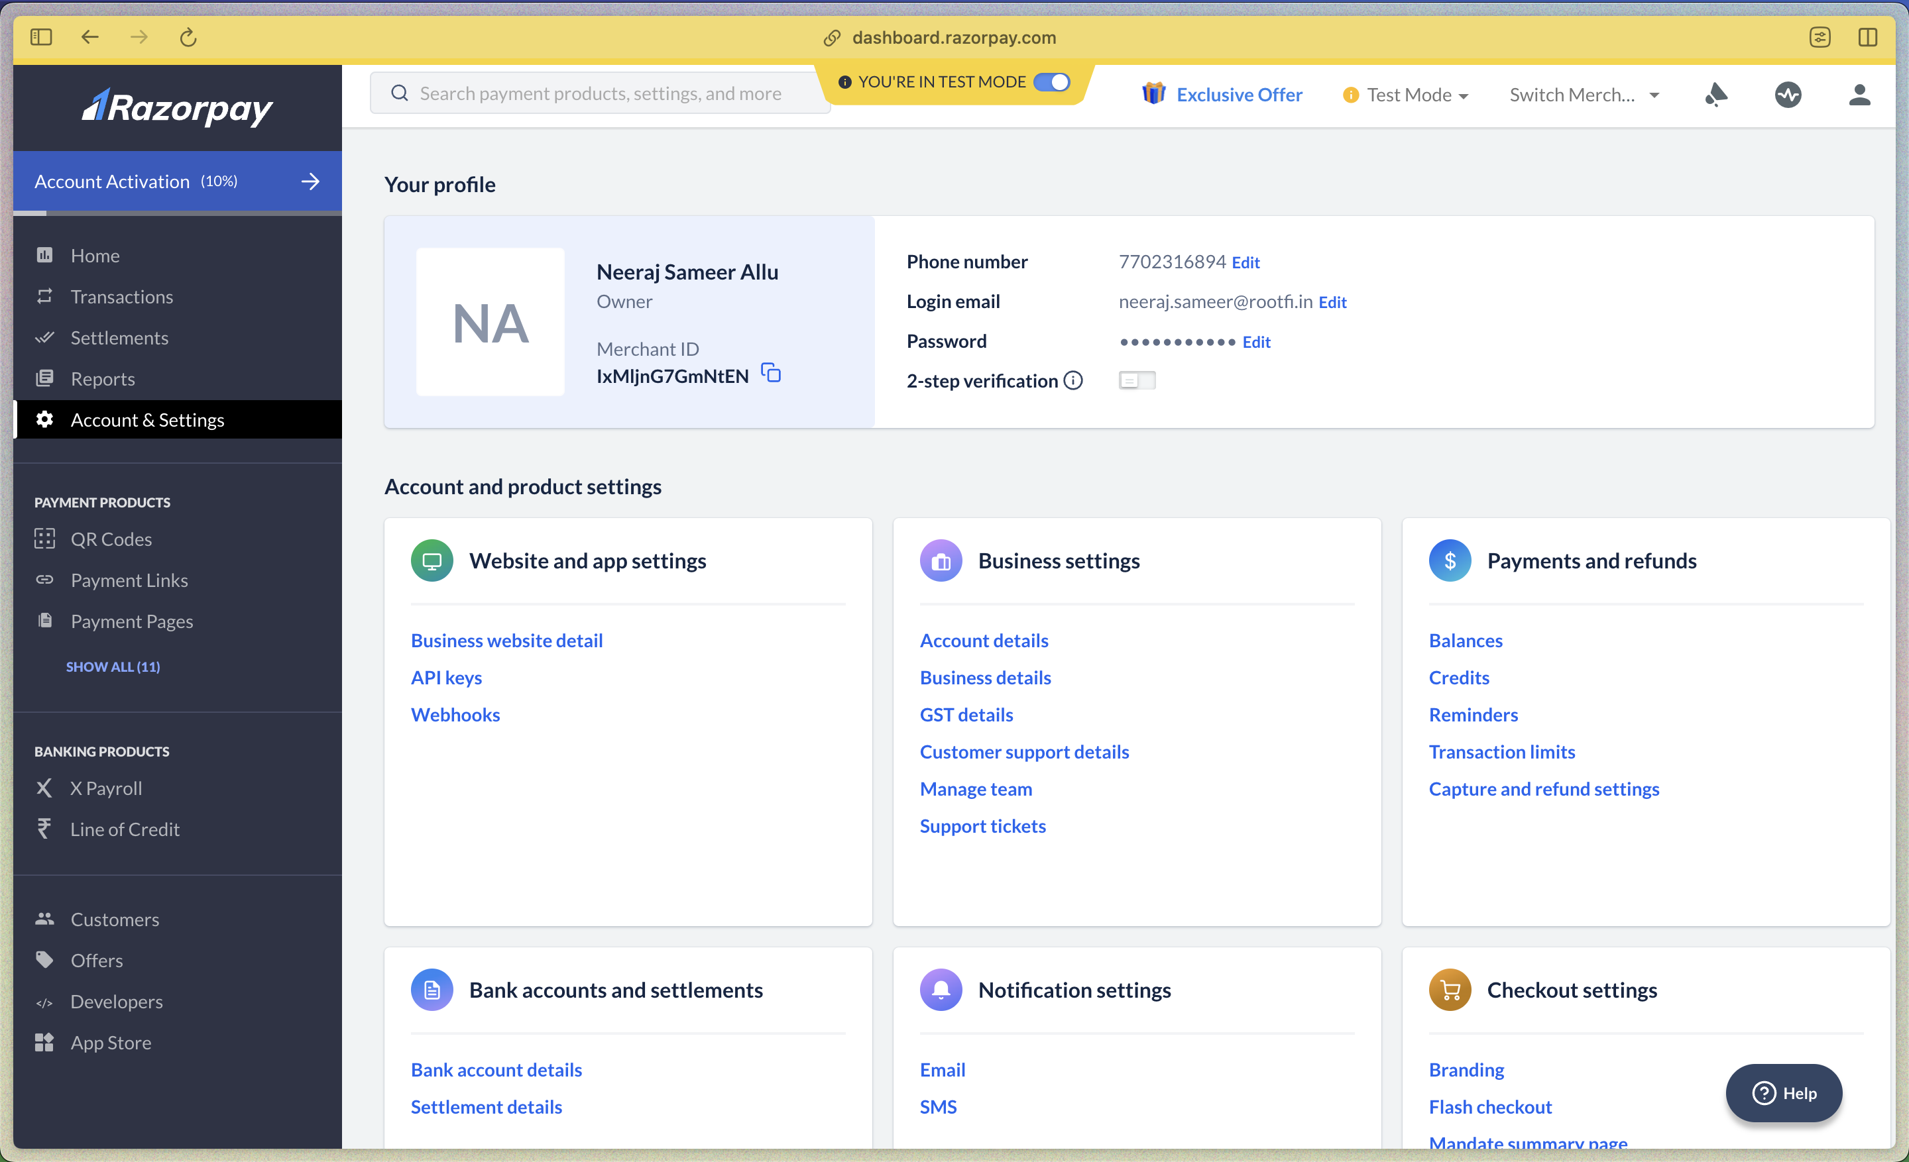This screenshot has width=1909, height=1162.
Task: Click the Account Activation progress banner
Action: pos(178,181)
